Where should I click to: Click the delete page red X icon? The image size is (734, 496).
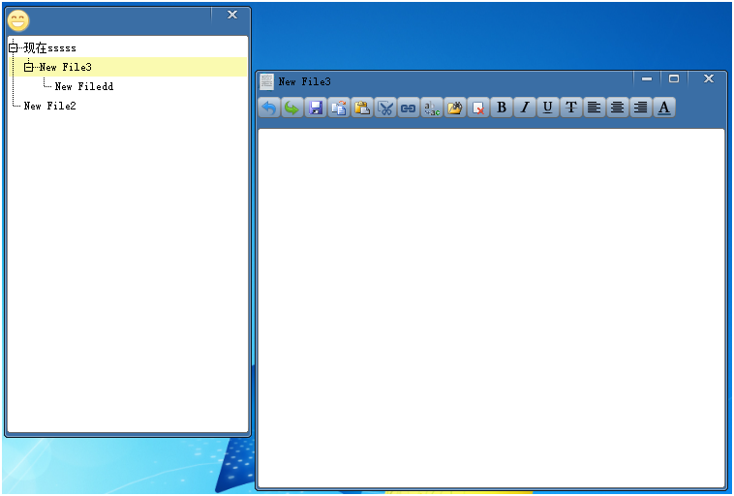coord(478,108)
